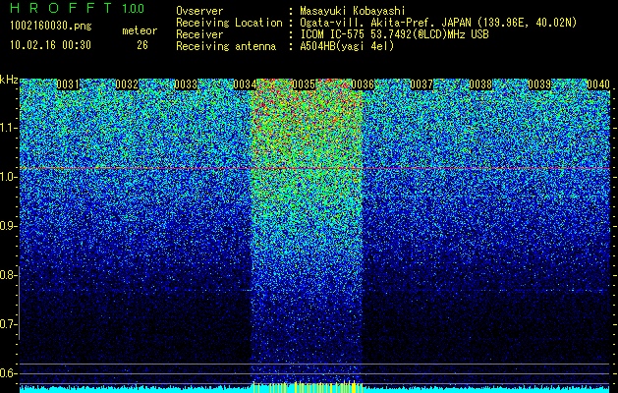
Task: Click the 0.6 kHz axis label
Action: (8, 373)
